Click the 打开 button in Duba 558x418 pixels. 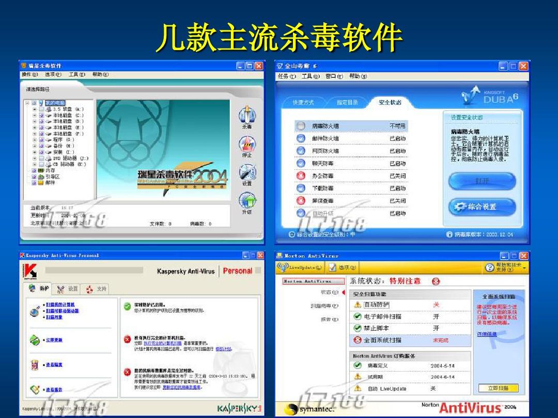(x=482, y=181)
